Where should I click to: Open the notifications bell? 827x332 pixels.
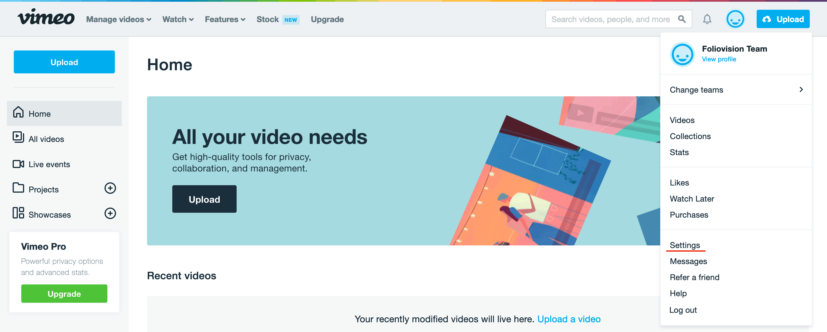tap(707, 19)
